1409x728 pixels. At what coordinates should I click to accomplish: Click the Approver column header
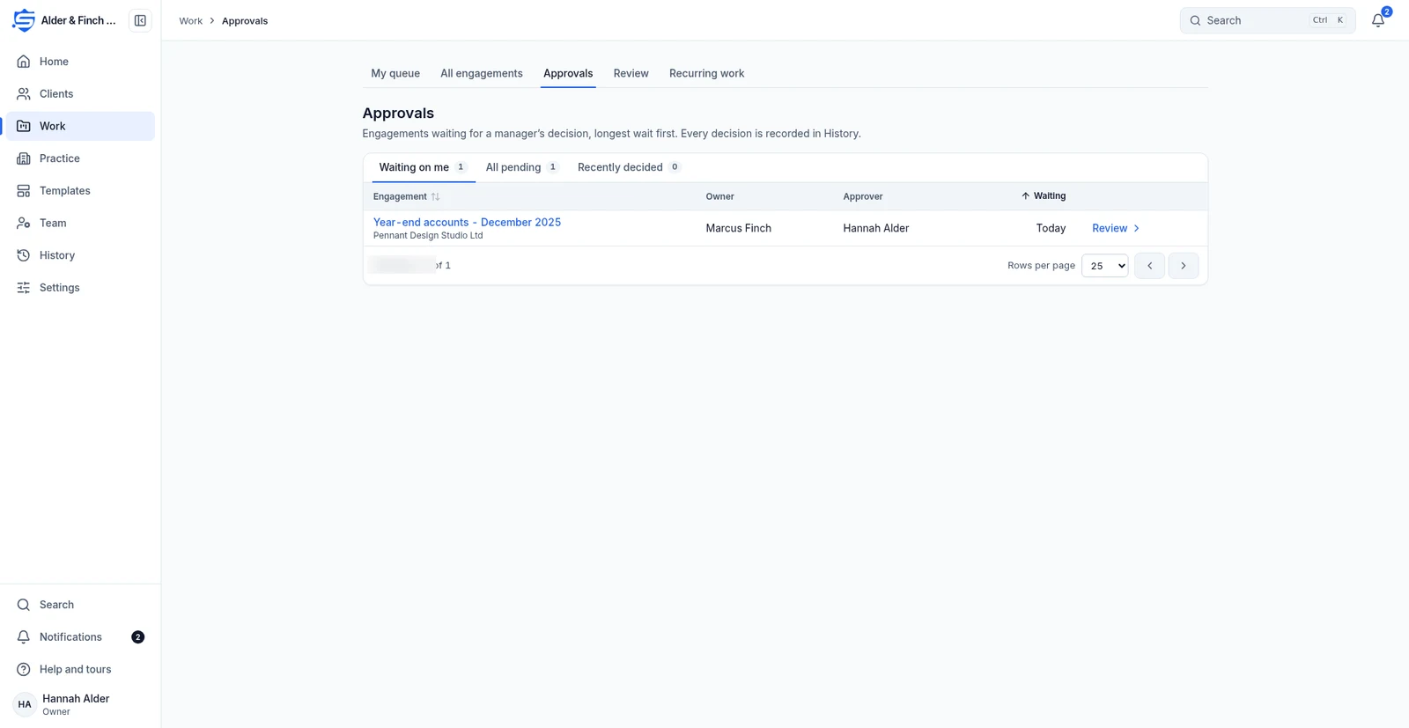(863, 196)
